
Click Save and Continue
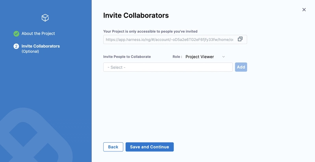[150, 147]
